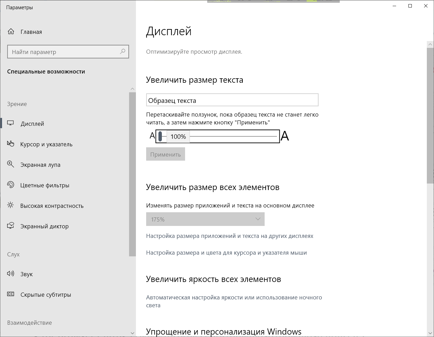This screenshot has width=434, height=337.
Task: Click the Специальные возможности heading
Action: (46, 71)
